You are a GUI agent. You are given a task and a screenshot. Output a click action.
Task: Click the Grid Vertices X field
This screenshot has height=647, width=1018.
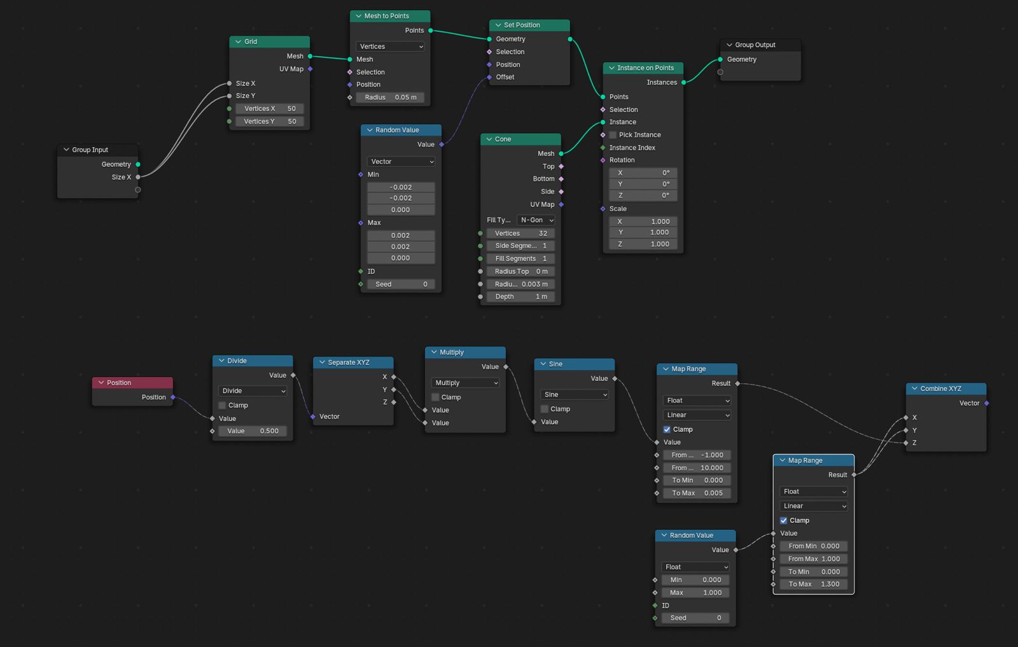coord(269,109)
